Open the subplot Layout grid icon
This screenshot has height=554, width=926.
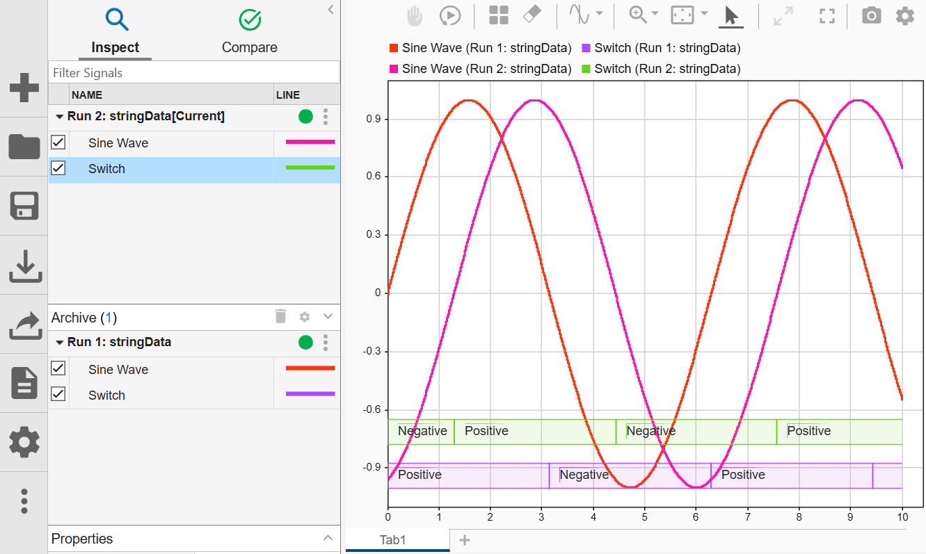(x=498, y=16)
